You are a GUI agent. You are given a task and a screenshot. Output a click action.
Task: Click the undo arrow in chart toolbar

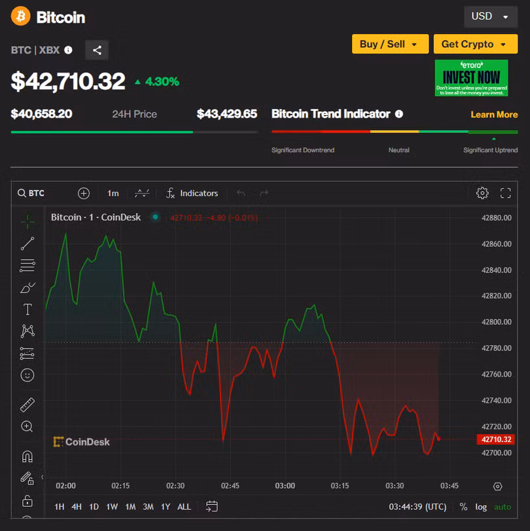pyautogui.click(x=241, y=193)
